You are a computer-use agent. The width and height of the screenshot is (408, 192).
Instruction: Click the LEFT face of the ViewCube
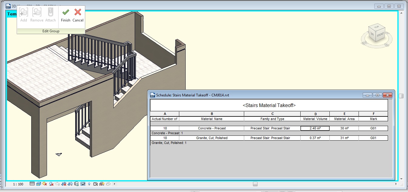(372, 34)
